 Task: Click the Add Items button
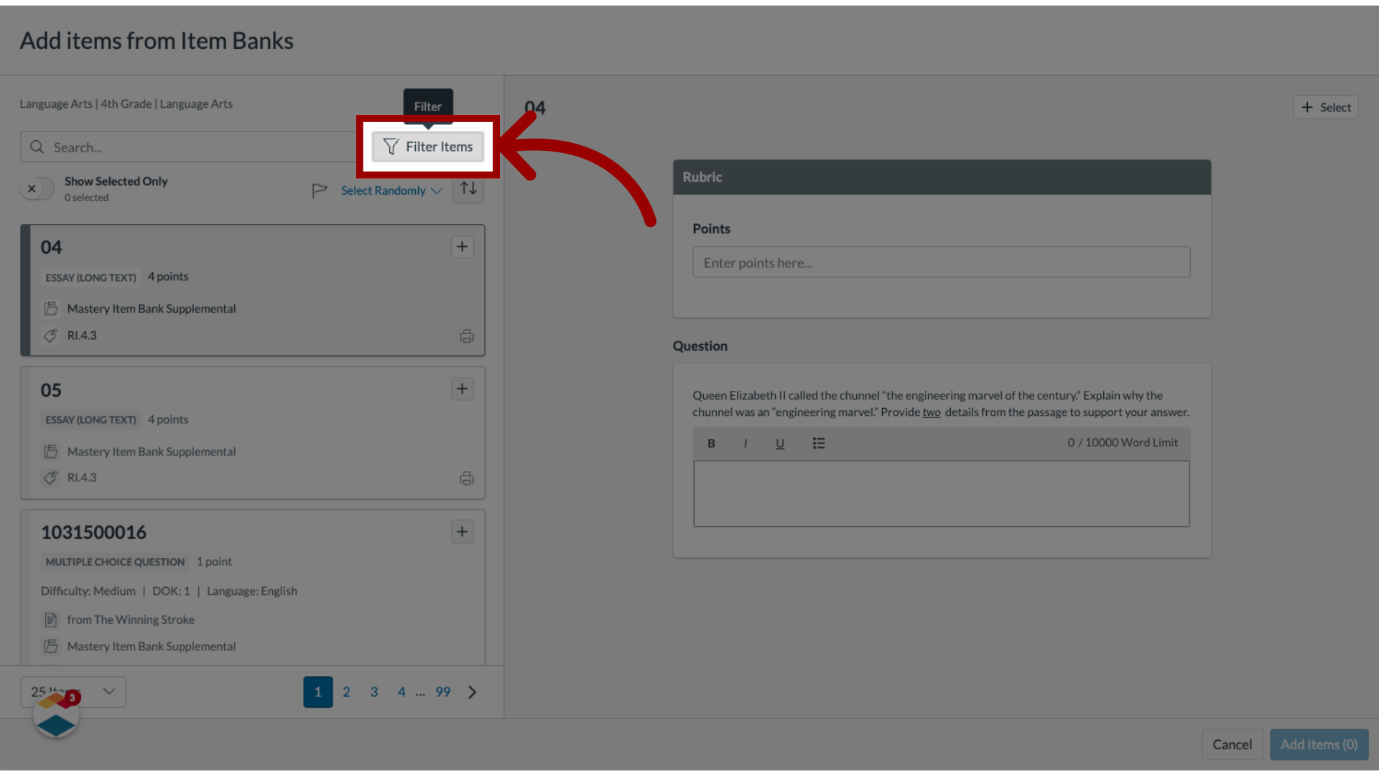tap(1319, 744)
